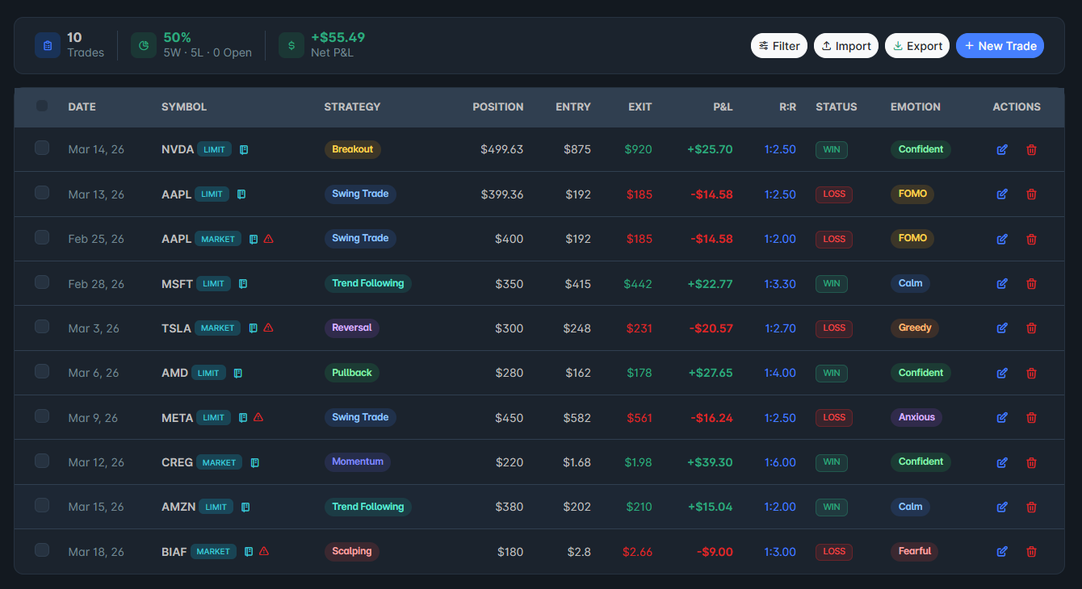Click the Import button
The height and width of the screenshot is (589, 1082).
click(x=846, y=46)
